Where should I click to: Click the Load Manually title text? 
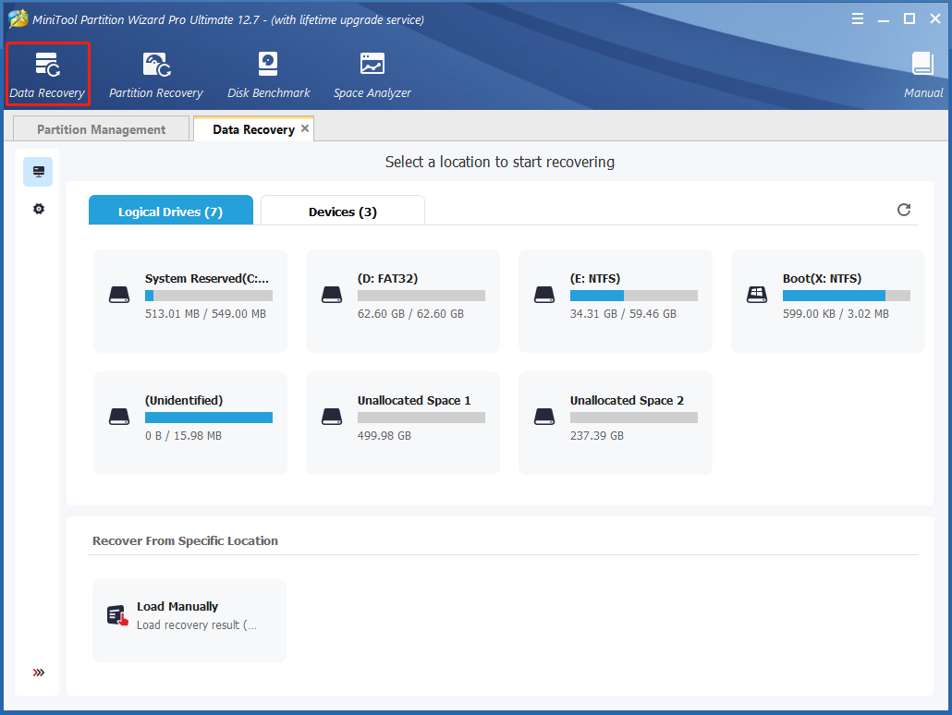(x=177, y=606)
